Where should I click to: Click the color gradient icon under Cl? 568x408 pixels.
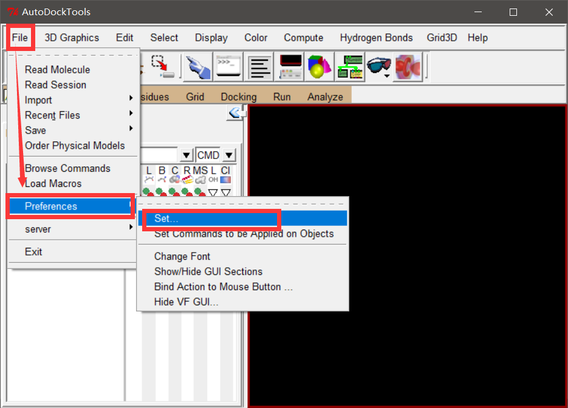pyautogui.click(x=225, y=180)
